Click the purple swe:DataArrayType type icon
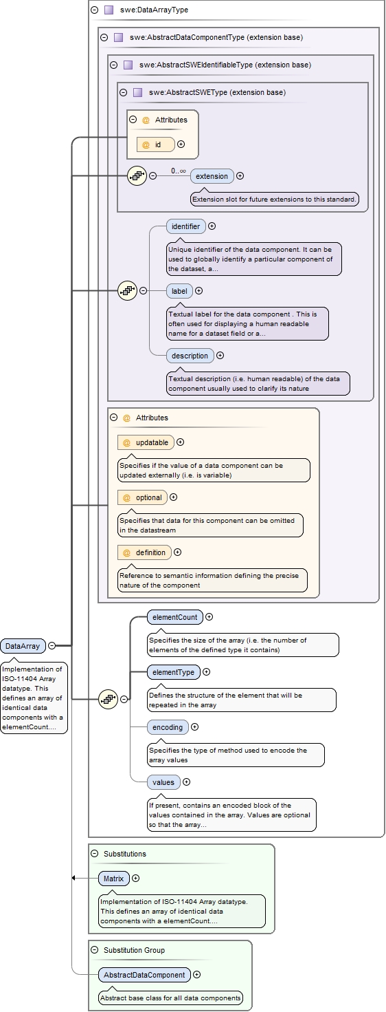This screenshot has width=386, height=1012. pyautogui.click(x=109, y=10)
